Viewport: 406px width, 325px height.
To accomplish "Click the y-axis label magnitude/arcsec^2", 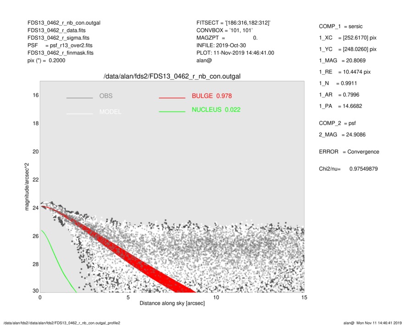I will [x=27, y=187].
